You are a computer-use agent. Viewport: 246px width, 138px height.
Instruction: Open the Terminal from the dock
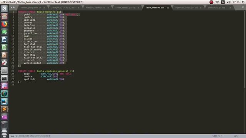pyautogui.click(x=4, y=78)
